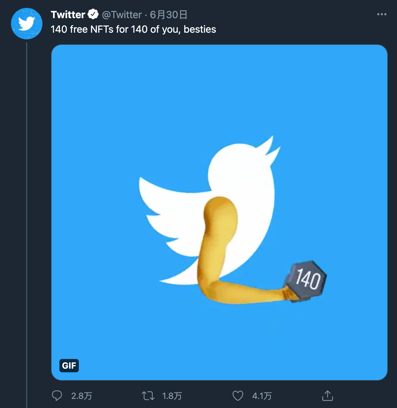Open the tweet's 6月30日 timestamp

(168, 15)
